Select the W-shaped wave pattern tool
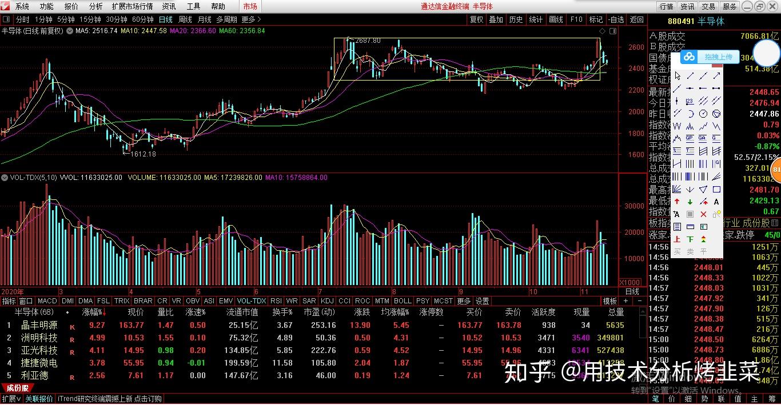 pyautogui.click(x=678, y=126)
